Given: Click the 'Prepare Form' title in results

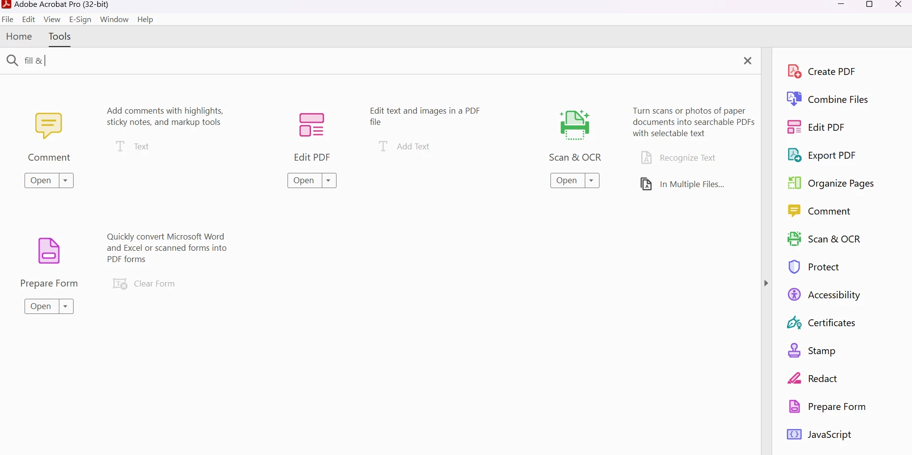Looking at the screenshot, I should (x=49, y=283).
